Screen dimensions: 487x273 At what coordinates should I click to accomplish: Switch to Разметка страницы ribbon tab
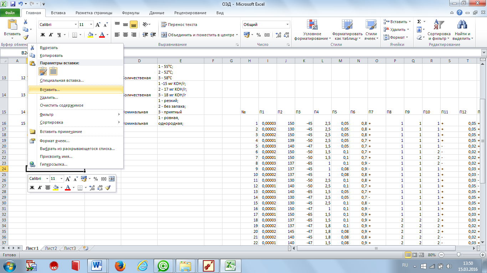pos(94,13)
